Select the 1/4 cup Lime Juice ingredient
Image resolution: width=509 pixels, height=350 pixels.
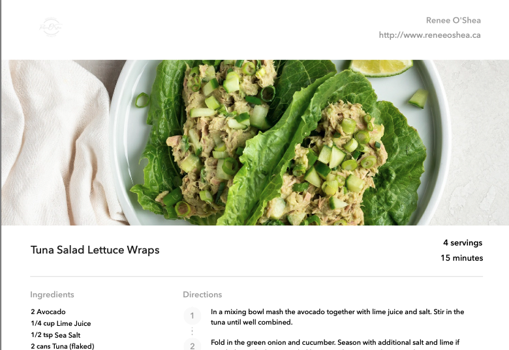(x=61, y=323)
